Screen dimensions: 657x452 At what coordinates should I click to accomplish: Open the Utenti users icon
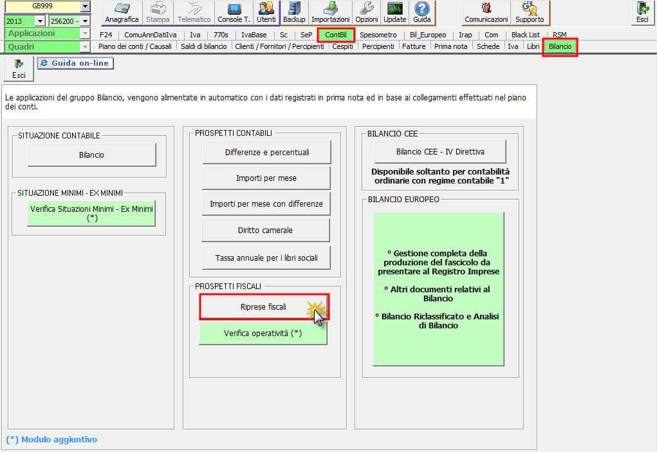click(x=266, y=12)
